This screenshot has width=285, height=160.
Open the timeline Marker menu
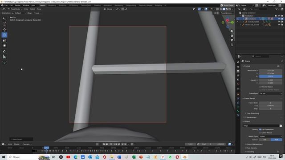17,144
